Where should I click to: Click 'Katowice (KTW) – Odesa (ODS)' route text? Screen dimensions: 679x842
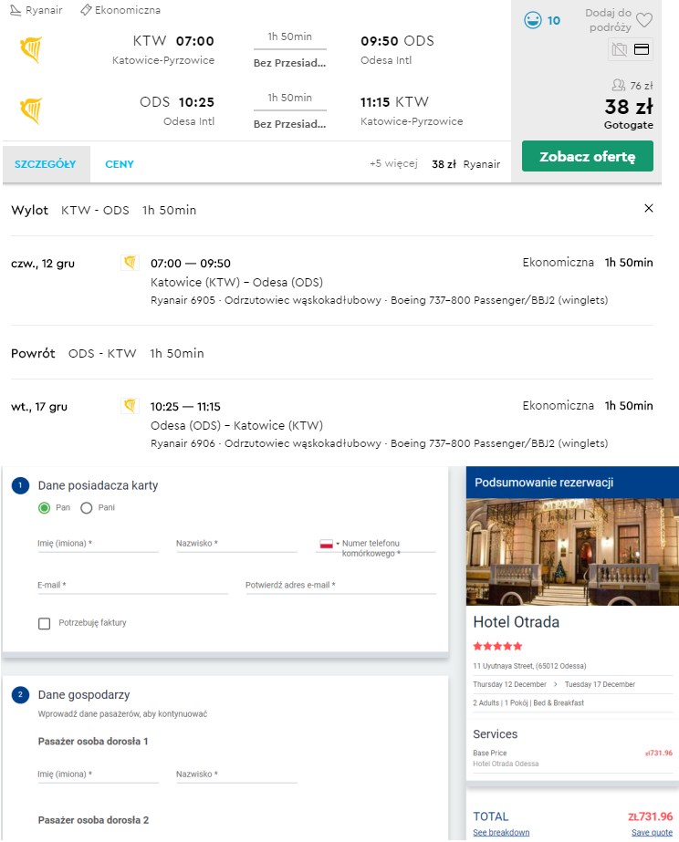pyautogui.click(x=237, y=283)
